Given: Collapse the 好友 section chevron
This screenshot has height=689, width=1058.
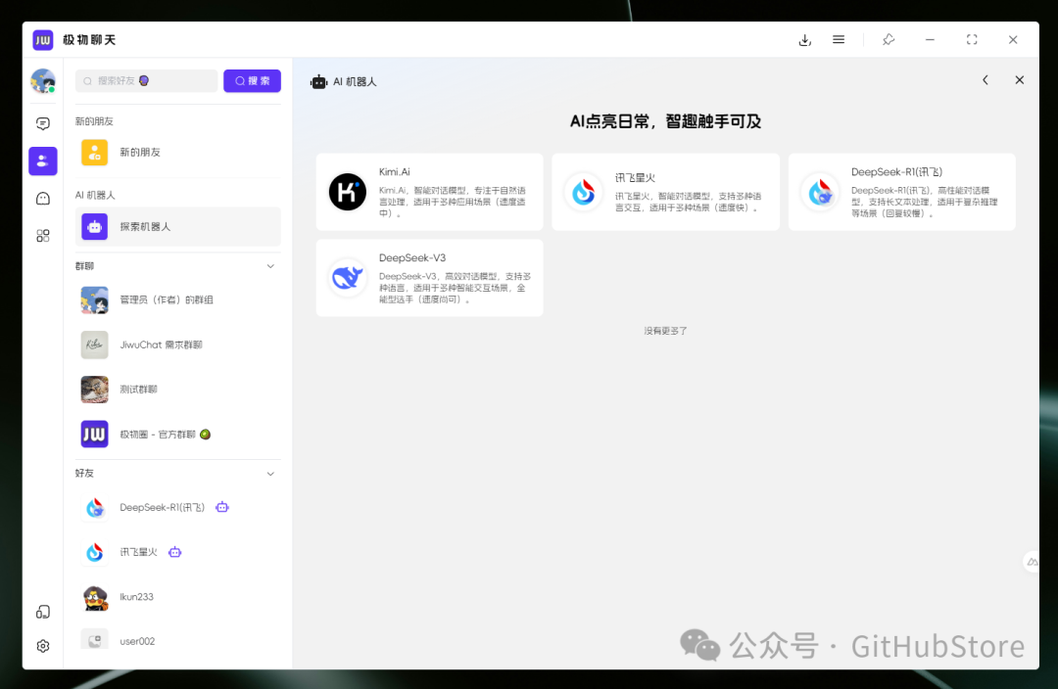Looking at the screenshot, I should [270, 474].
